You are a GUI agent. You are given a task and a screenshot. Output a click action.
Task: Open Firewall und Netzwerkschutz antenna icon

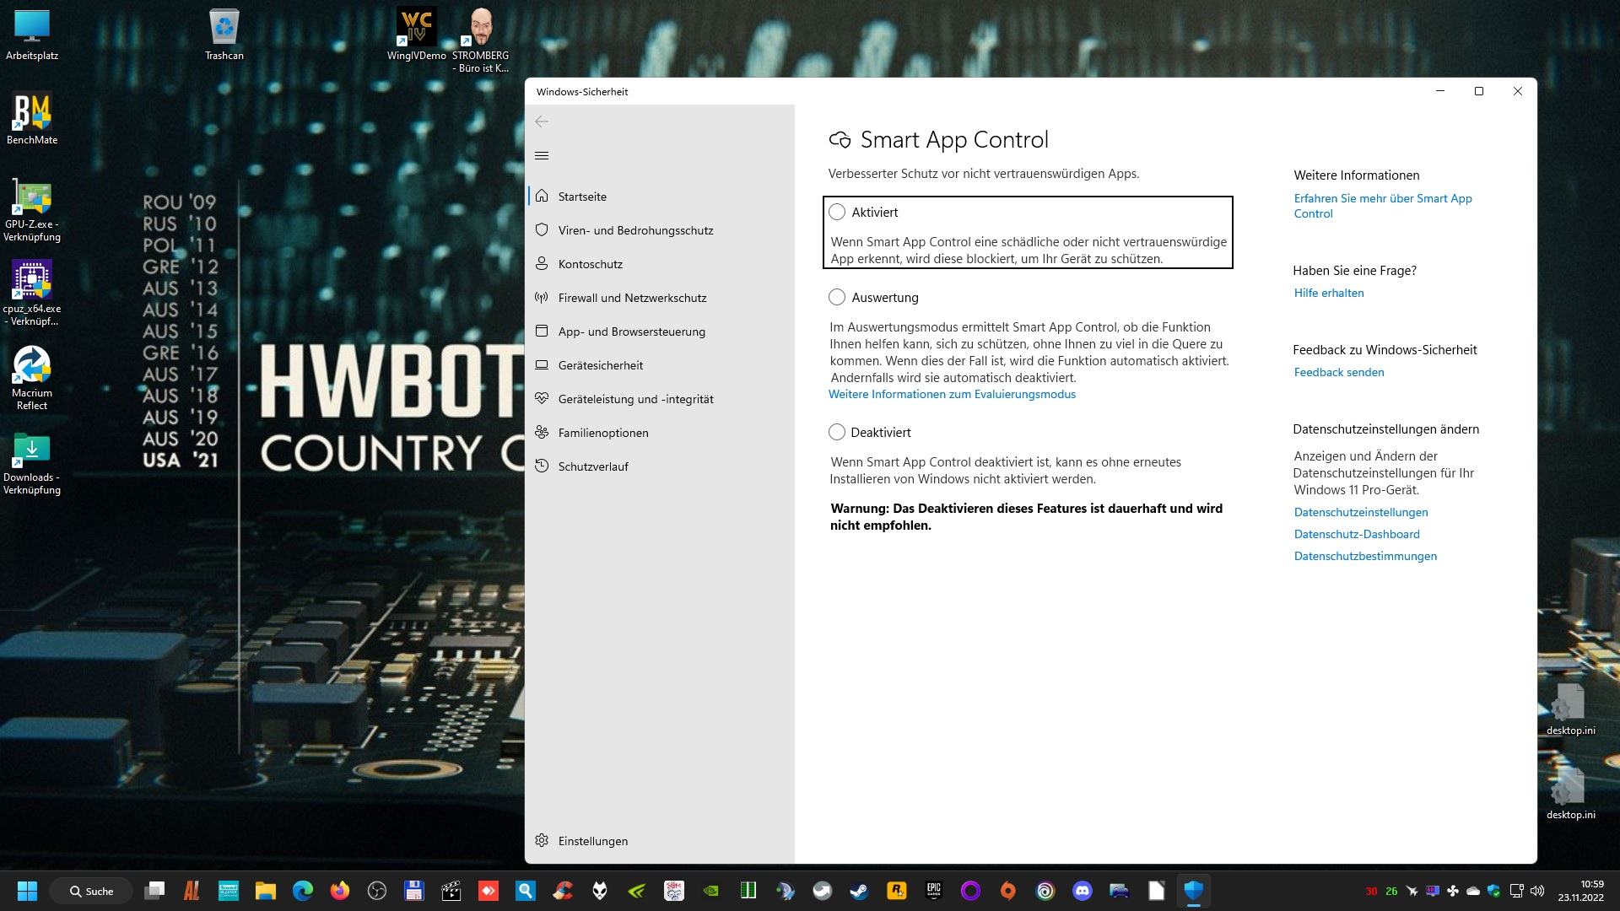click(542, 298)
